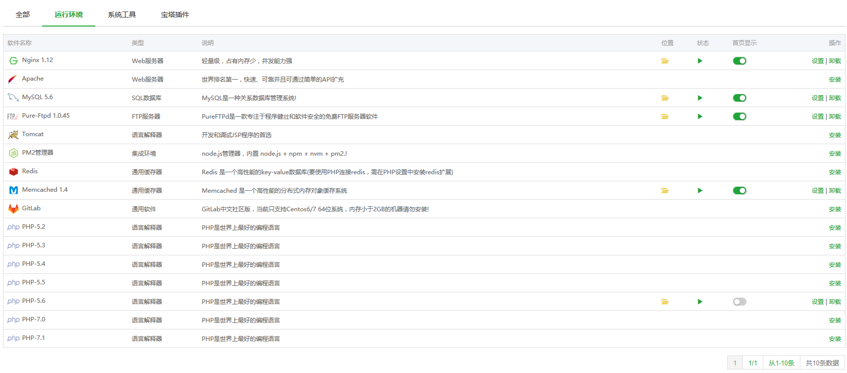Click the Pure-Ftpd FTP icon

click(x=13, y=117)
